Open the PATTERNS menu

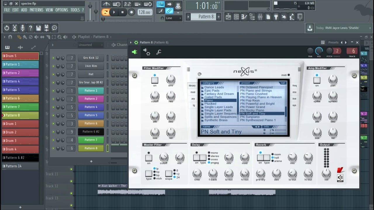click(36, 10)
